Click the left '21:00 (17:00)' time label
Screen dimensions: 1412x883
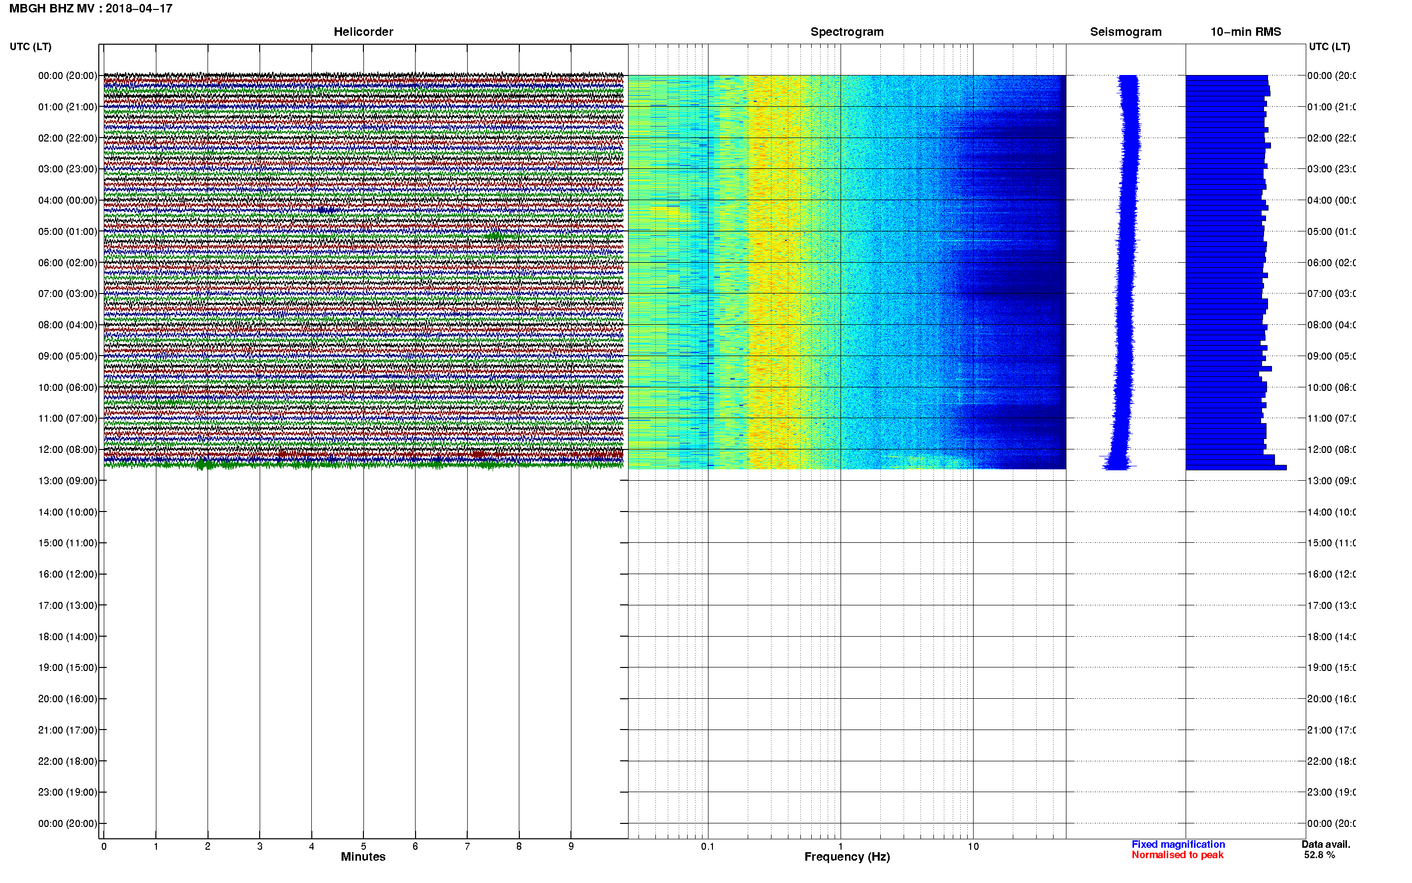pyautogui.click(x=68, y=730)
